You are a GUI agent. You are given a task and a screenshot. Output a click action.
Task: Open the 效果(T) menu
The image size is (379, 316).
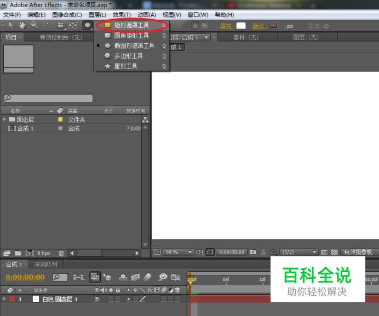(x=122, y=15)
